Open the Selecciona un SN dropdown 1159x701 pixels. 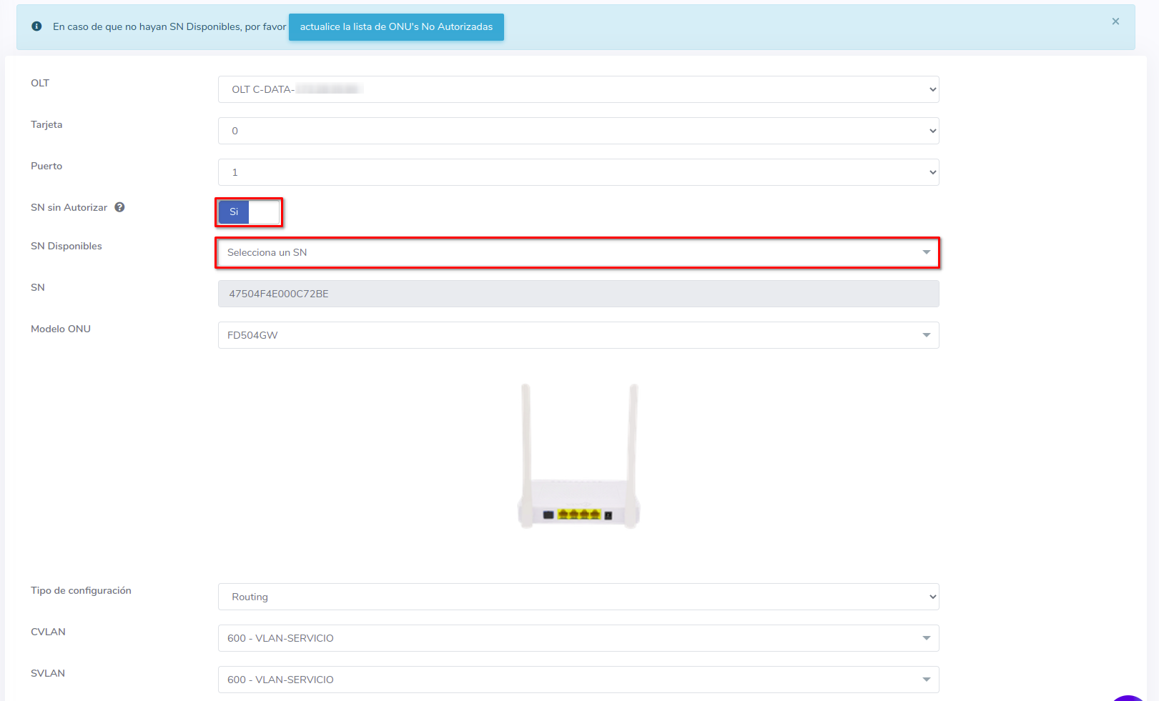[x=578, y=253]
